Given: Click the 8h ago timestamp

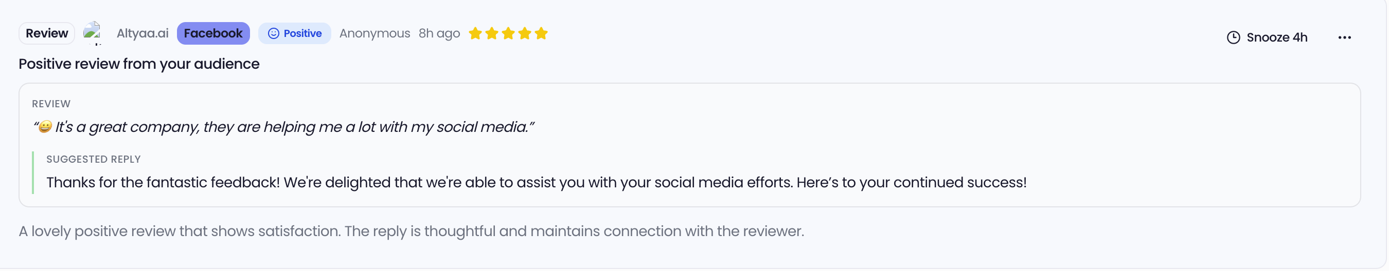Looking at the screenshot, I should 439,33.
